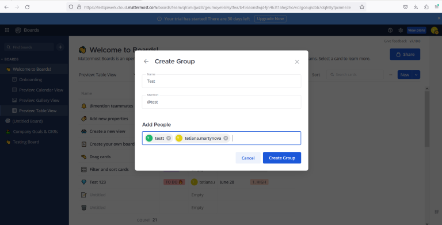
Task: Go back using Create Group arrow
Action: tap(146, 62)
